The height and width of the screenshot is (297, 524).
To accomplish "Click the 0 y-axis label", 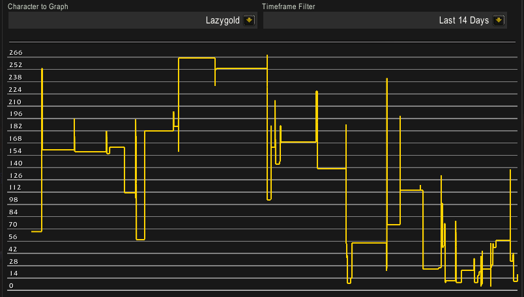I will tap(11, 286).
